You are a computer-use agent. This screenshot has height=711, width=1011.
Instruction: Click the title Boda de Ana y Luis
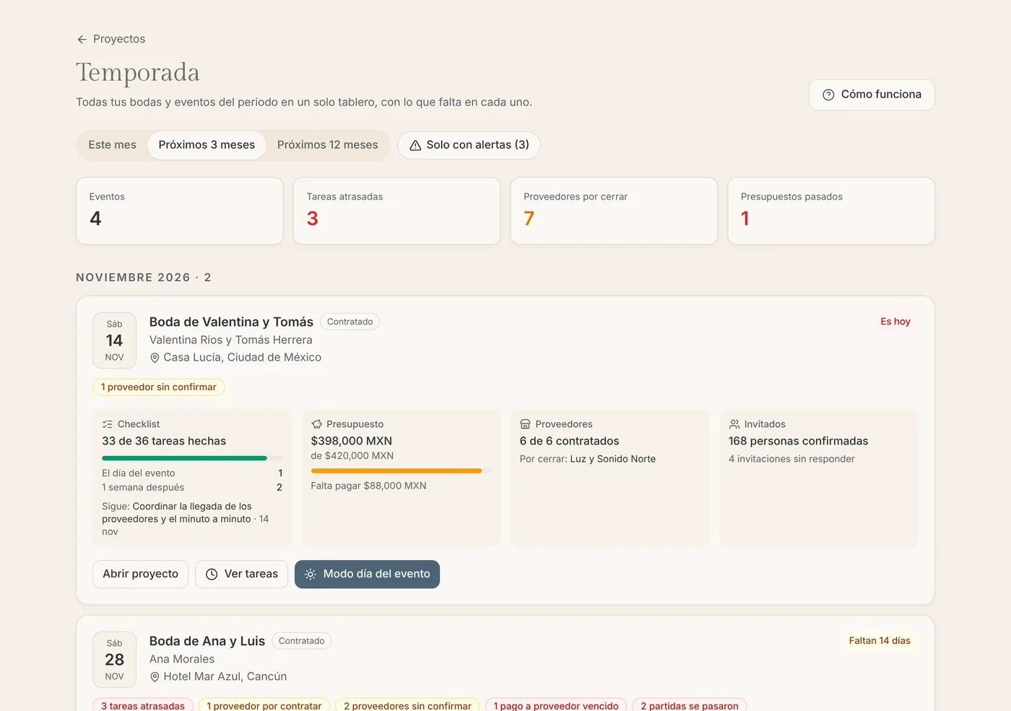coord(207,642)
